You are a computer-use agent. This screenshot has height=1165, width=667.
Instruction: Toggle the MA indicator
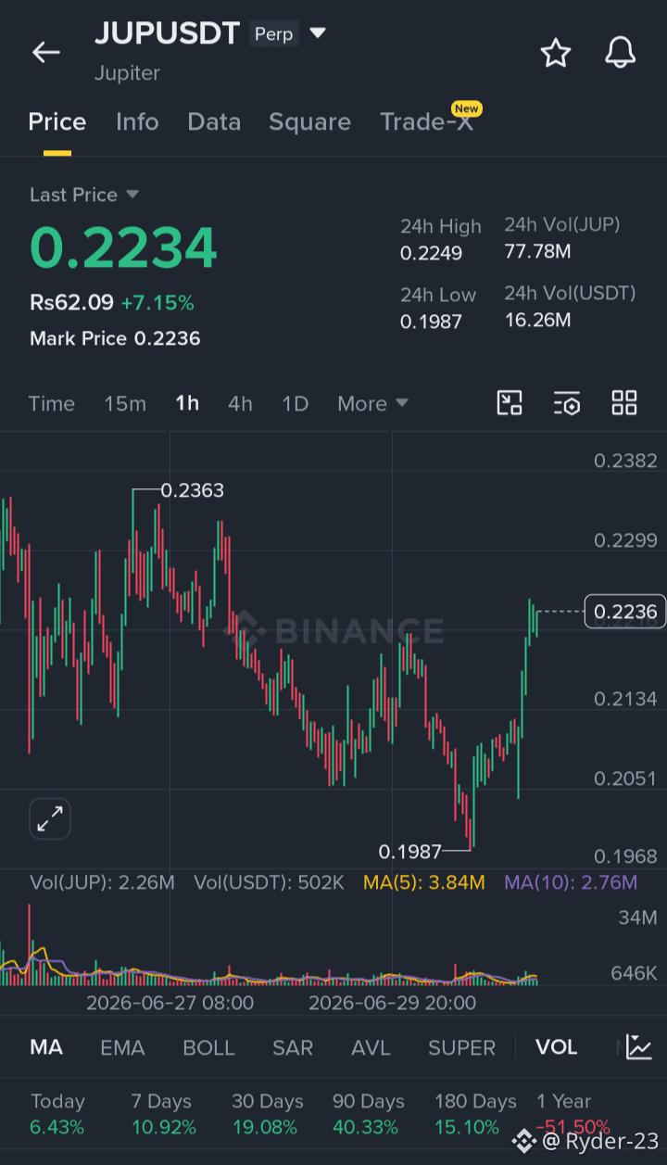(46, 1047)
